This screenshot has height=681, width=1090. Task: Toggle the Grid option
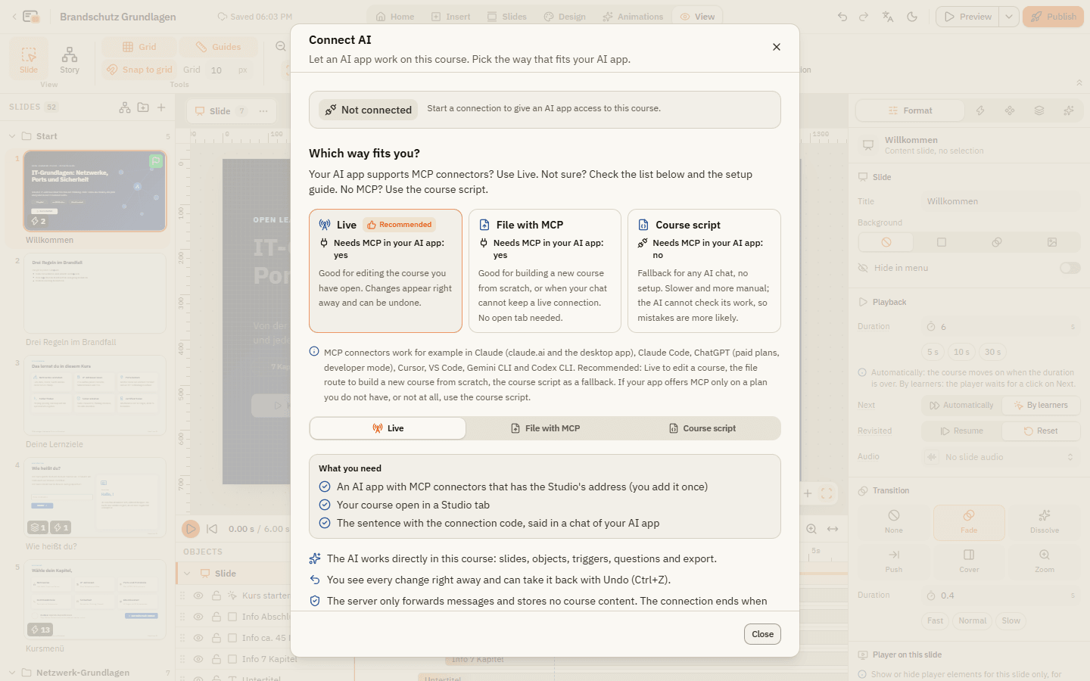pyautogui.click(x=139, y=47)
